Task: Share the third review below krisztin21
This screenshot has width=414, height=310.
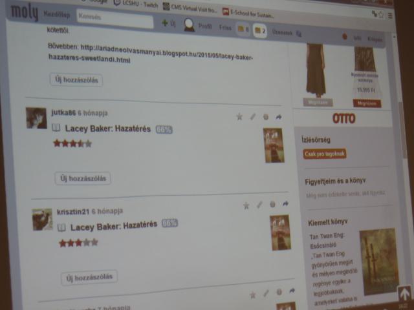Action: point(292,291)
